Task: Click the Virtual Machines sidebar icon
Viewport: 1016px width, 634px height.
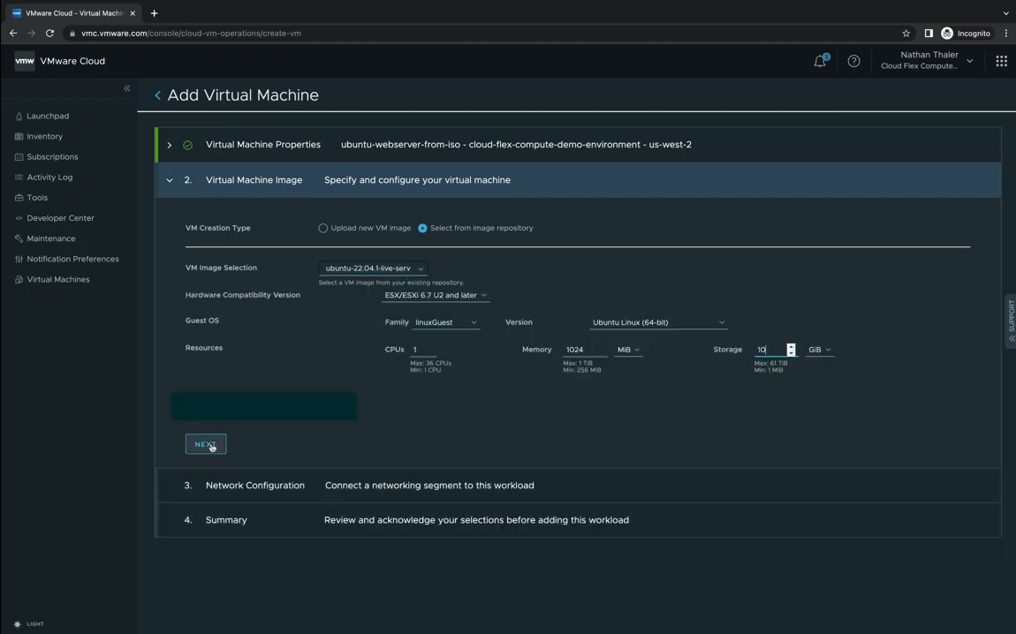Action: click(x=19, y=279)
